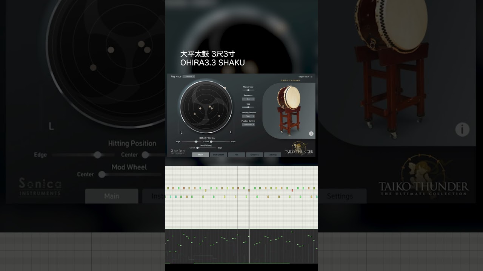Click the 'Play Mode' label
This screenshot has width=483, height=271.
(x=176, y=76)
